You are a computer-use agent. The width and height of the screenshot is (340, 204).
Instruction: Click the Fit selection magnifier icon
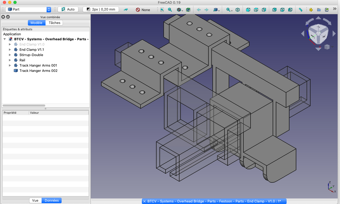tap(170, 9)
